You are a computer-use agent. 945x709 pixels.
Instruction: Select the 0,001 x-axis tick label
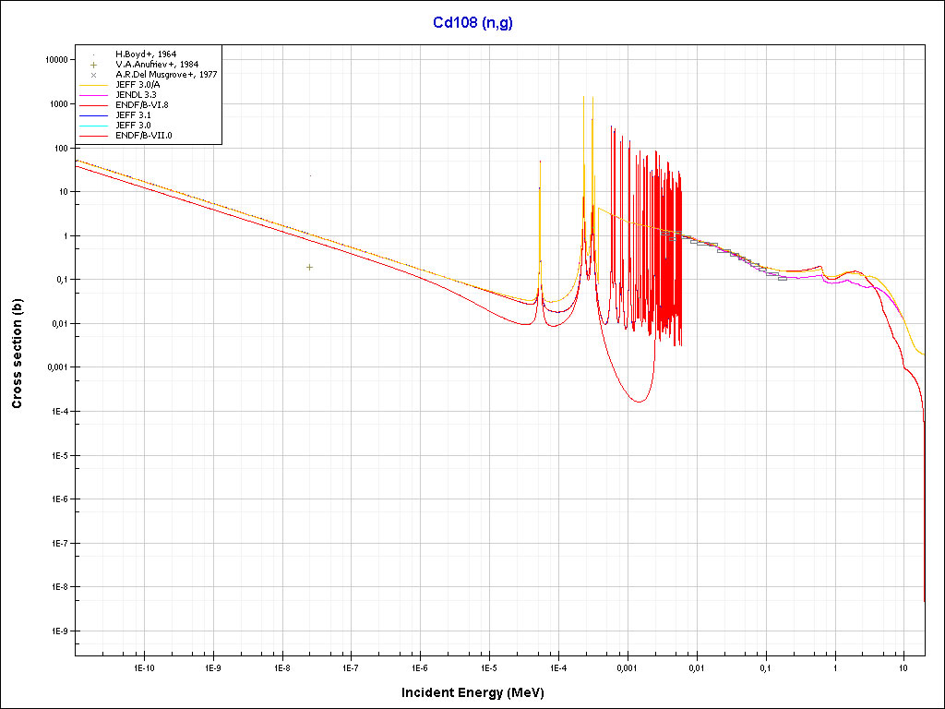tap(627, 667)
